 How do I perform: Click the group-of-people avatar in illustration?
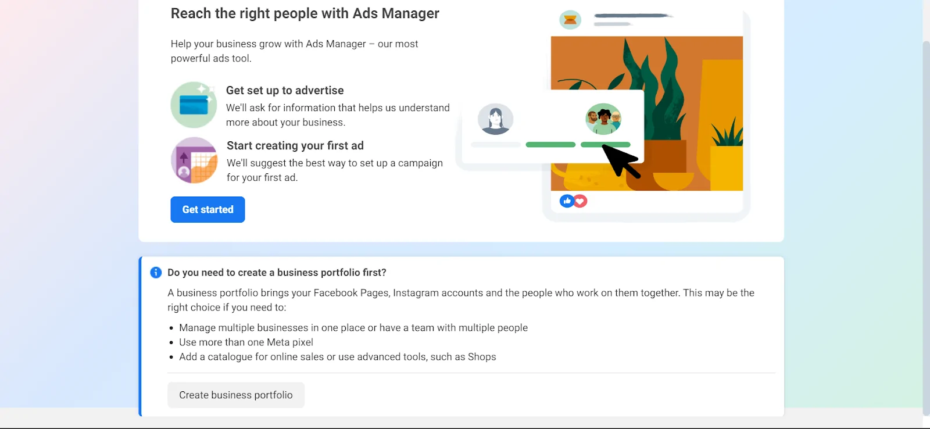click(x=603, y=119)
